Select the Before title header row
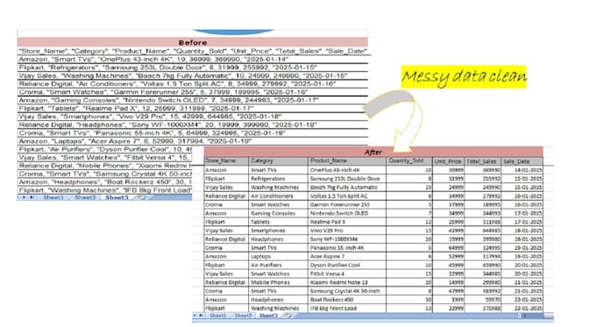Viewport: 596px width, 327px height. point(193,42)
